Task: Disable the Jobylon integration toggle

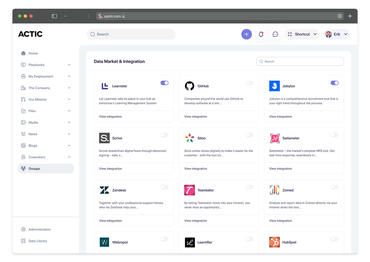Action: (x=335, y=83)
